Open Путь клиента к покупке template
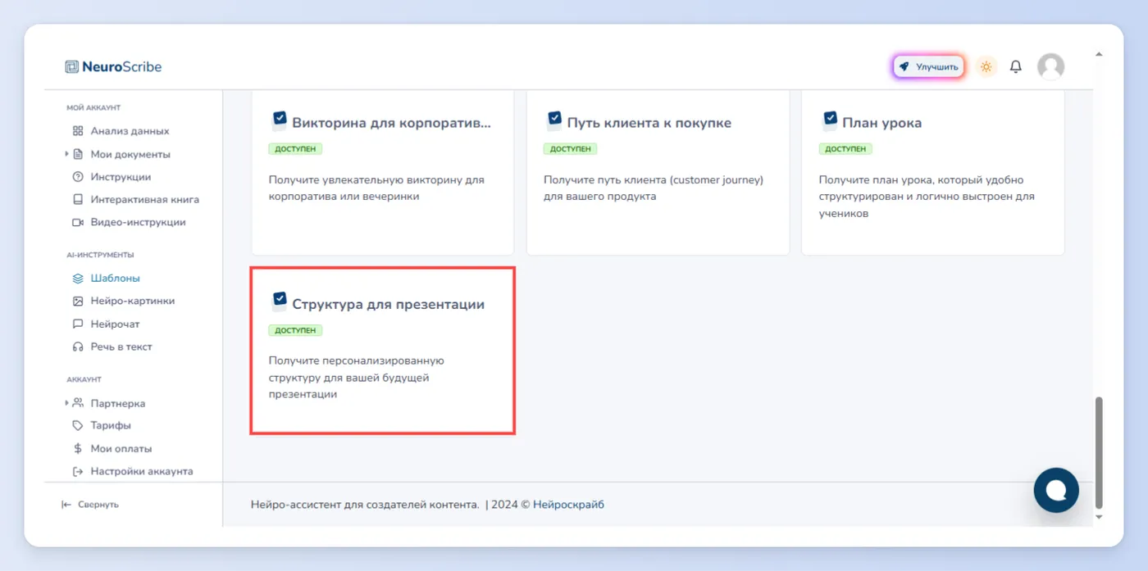This screenshot has height=571, width=1148. pos(649,123)
